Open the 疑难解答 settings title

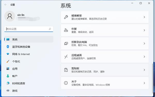click(77, 16)
